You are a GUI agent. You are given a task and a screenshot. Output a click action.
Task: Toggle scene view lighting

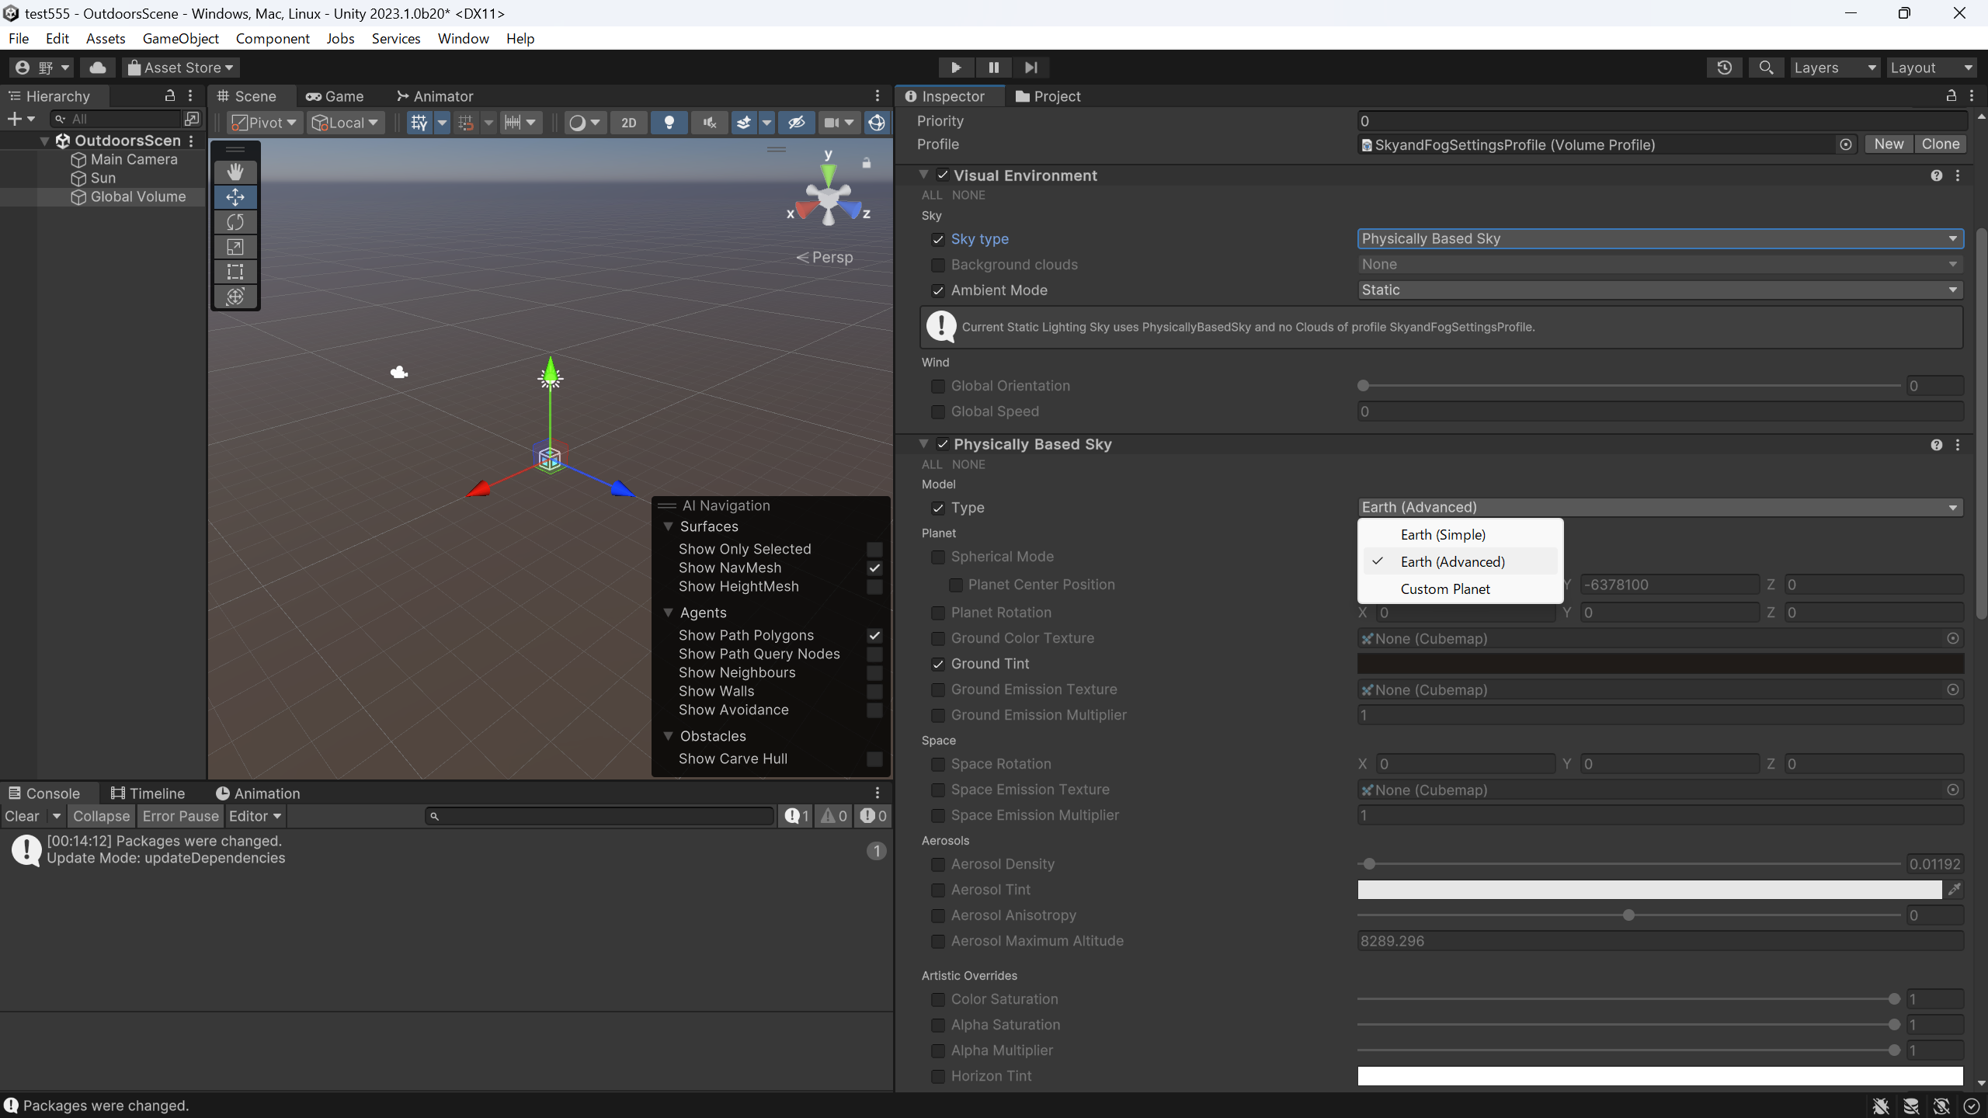pyautogui.click(x=669, y=123)
